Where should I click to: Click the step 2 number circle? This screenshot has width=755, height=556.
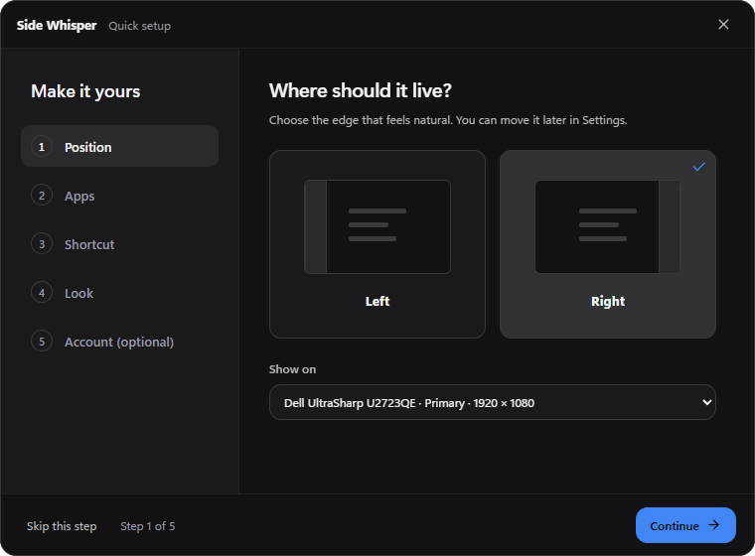coord(42,196)
